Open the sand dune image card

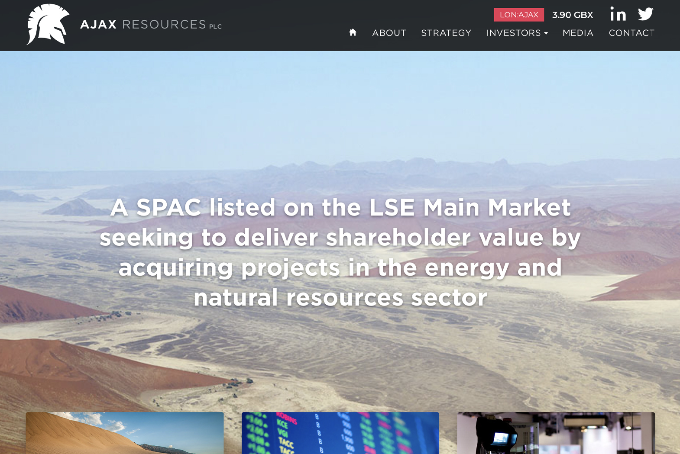(x=125, y=433)
